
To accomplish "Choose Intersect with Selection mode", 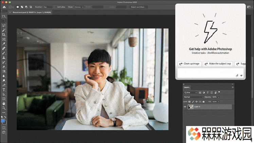I will coord(31,7).
